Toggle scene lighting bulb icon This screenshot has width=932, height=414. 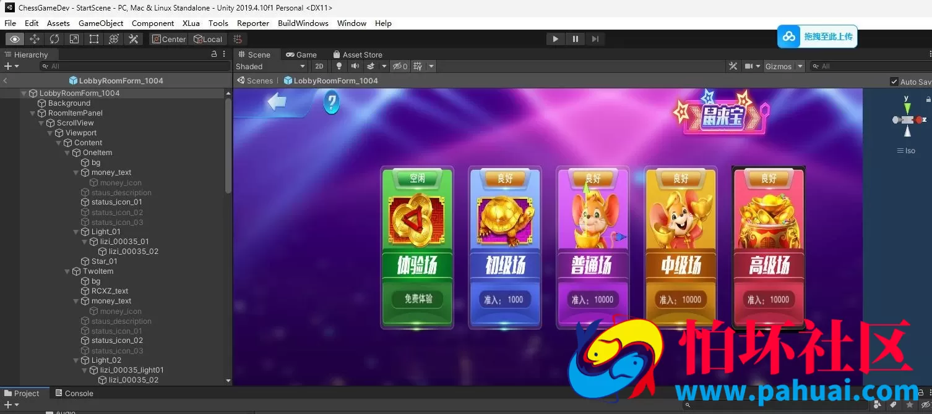pyautogui.click(x=339, y=66)
